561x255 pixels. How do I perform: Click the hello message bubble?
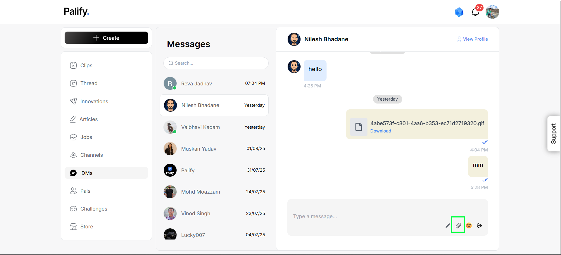315,70
